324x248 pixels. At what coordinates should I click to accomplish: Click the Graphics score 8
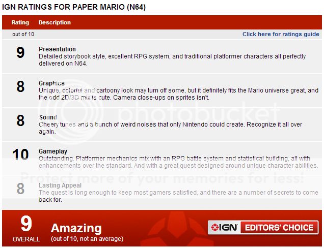tap(20, 86)
